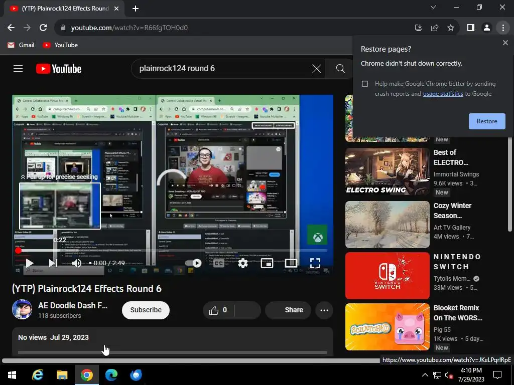Open Cozy Winter Season video thumbnail
Image resolution: width=514 pixels, height=385 pixels.
[387, 225]
